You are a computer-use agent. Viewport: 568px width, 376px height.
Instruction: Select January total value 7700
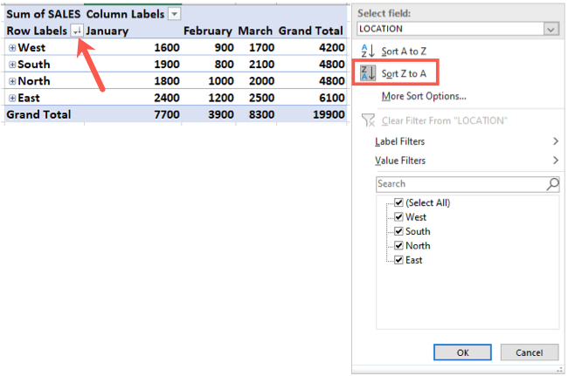pyautogui.click(x=167, y=114)
